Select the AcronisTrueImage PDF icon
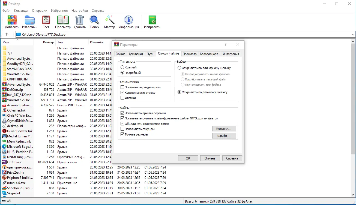356x205 pixels. (x=4, y=105)
